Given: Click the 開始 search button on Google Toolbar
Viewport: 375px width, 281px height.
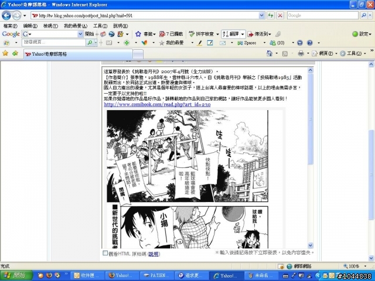Looking at the screenshot, I should tap(90, 34).
